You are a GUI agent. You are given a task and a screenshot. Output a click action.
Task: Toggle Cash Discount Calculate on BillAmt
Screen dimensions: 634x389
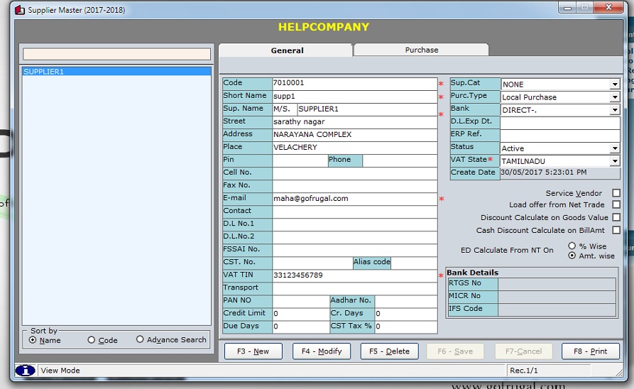(616, 230)
